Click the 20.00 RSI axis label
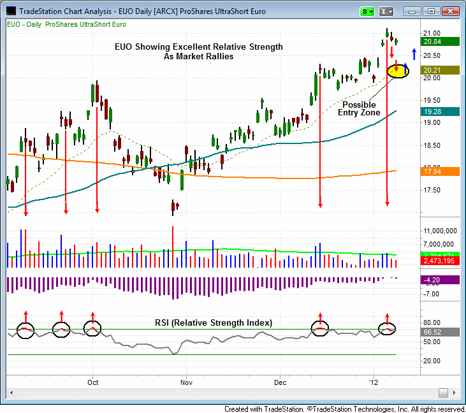This screenshot has height=413, width=466. tap(432, 361)
